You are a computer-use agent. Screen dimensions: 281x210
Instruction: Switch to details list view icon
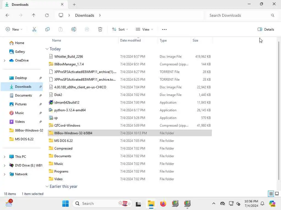pyautogui.click(x=271, y=194)
